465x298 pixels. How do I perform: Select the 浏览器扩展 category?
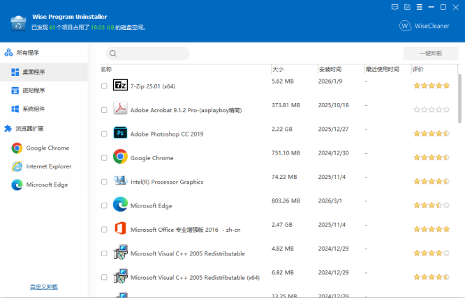pos(44,129)
